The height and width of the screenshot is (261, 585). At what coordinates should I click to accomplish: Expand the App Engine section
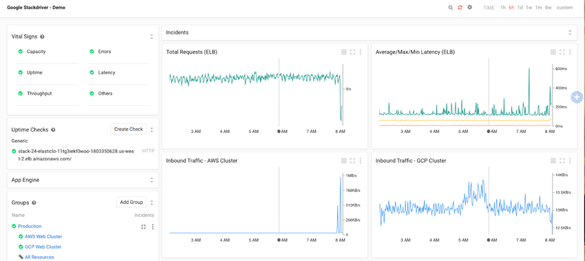pos(151,180)
